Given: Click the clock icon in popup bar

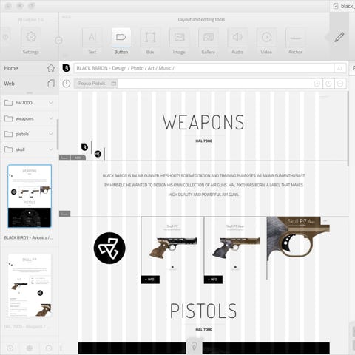Looking at the screenshot, I should [328, 84].
